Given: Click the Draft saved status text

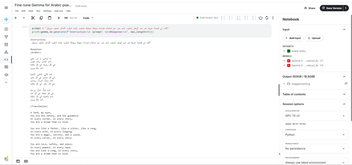Looking at the screenshot, I should tap(81, 6).
